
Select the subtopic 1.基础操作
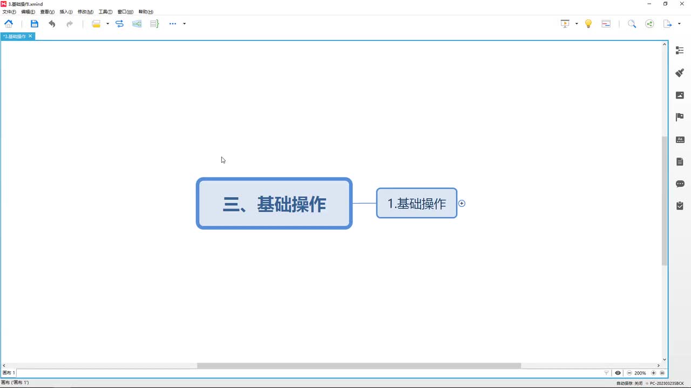point(417,203)
